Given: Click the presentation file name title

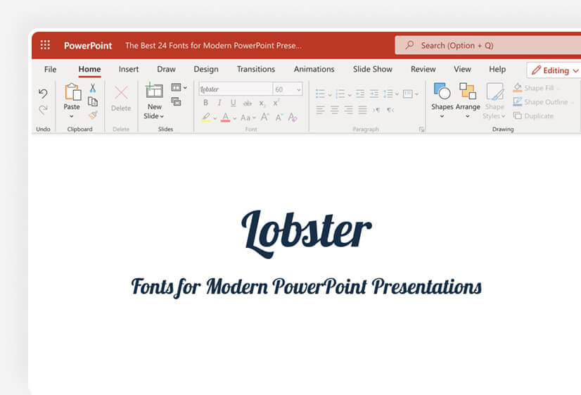Looking at the screenshot, I should click(213, 45).
